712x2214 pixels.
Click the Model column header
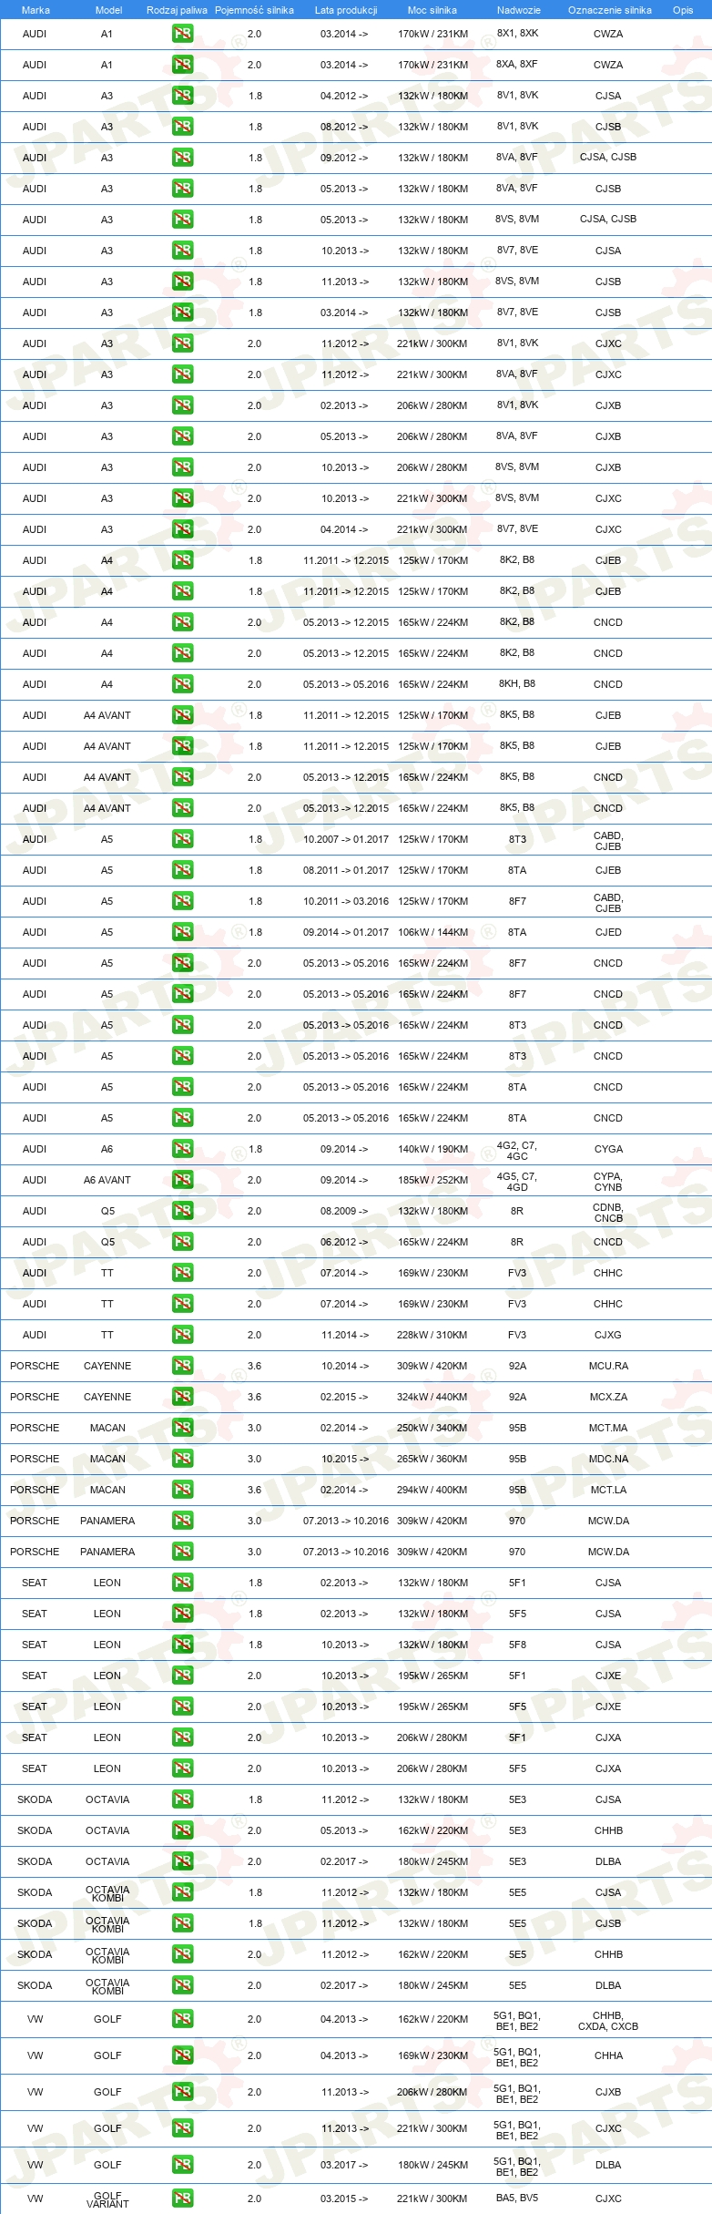tap(108, 10)
